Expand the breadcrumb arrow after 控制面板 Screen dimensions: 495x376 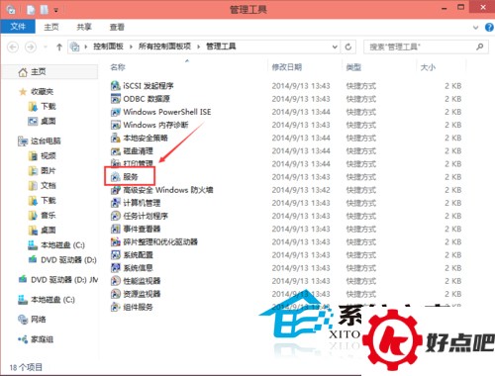tap(131, 47)
